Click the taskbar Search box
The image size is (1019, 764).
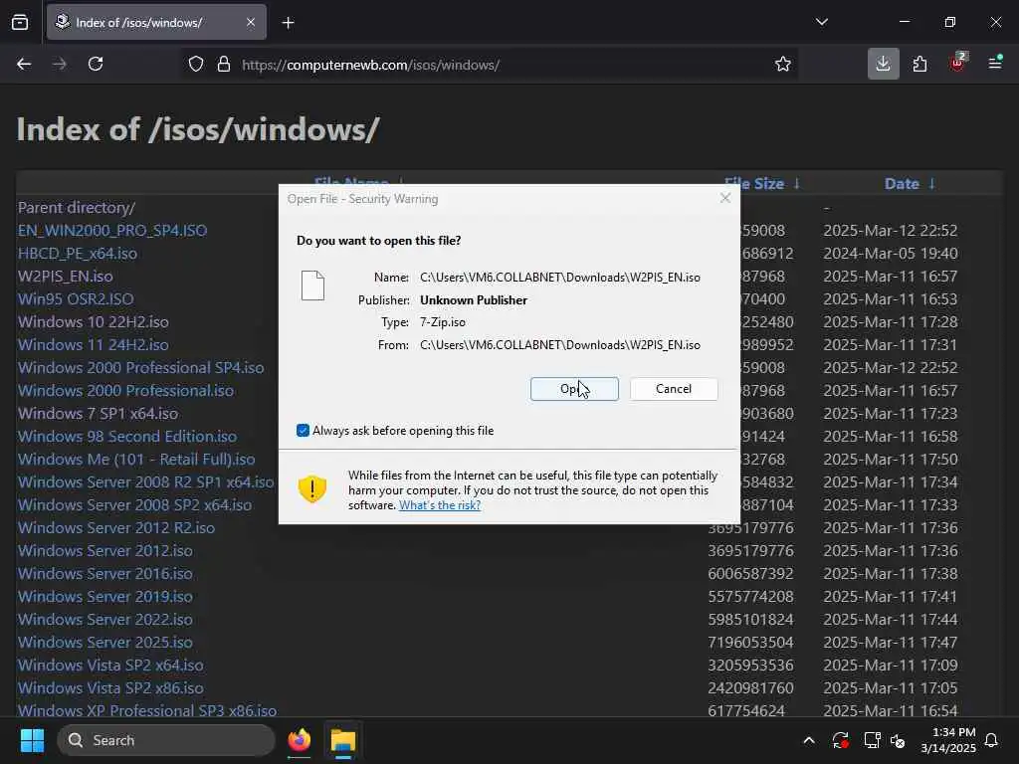(x=166, y=740)
